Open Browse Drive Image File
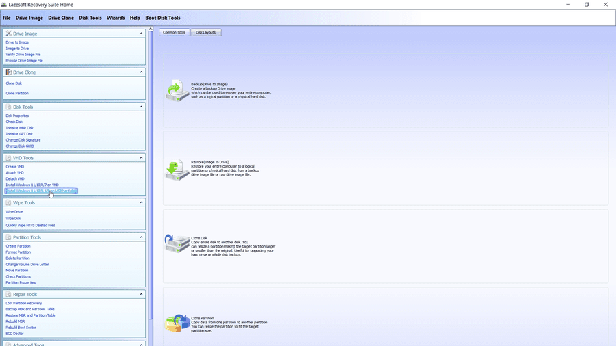 point(25,60)
